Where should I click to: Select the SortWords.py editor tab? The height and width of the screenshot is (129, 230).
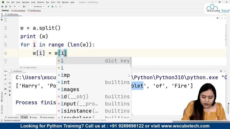[x=13, y=14]
